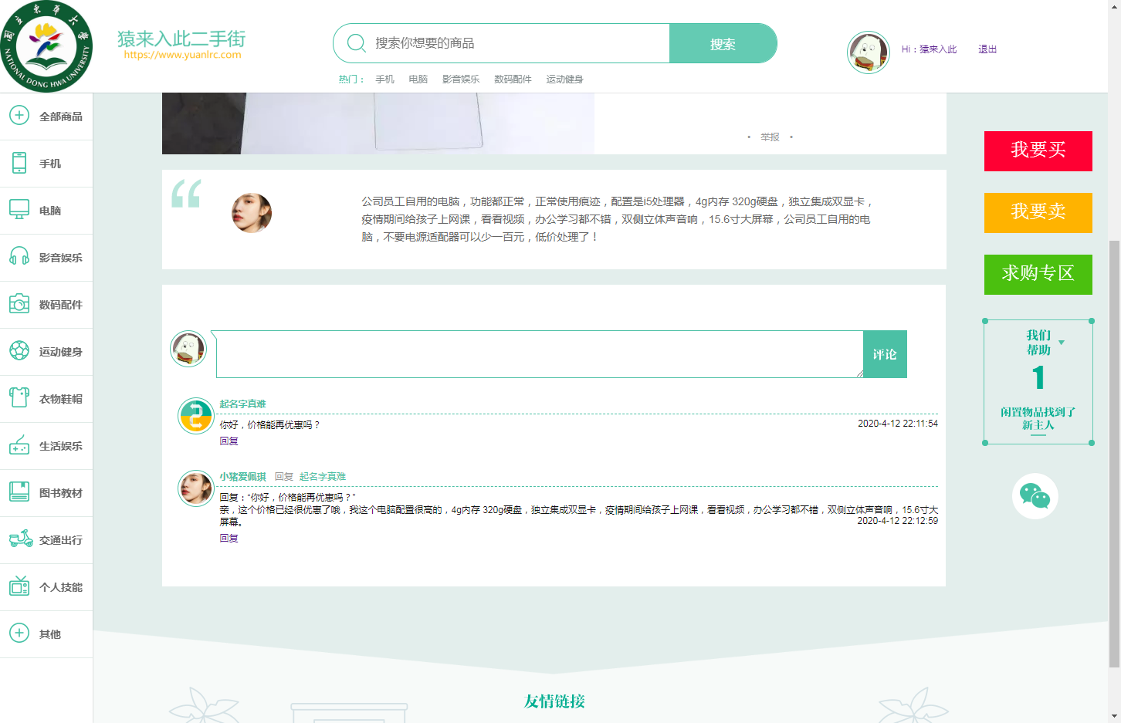Click the magnifier icon in search box
This screenshot has height=723, width=1121.
[356, 43]
